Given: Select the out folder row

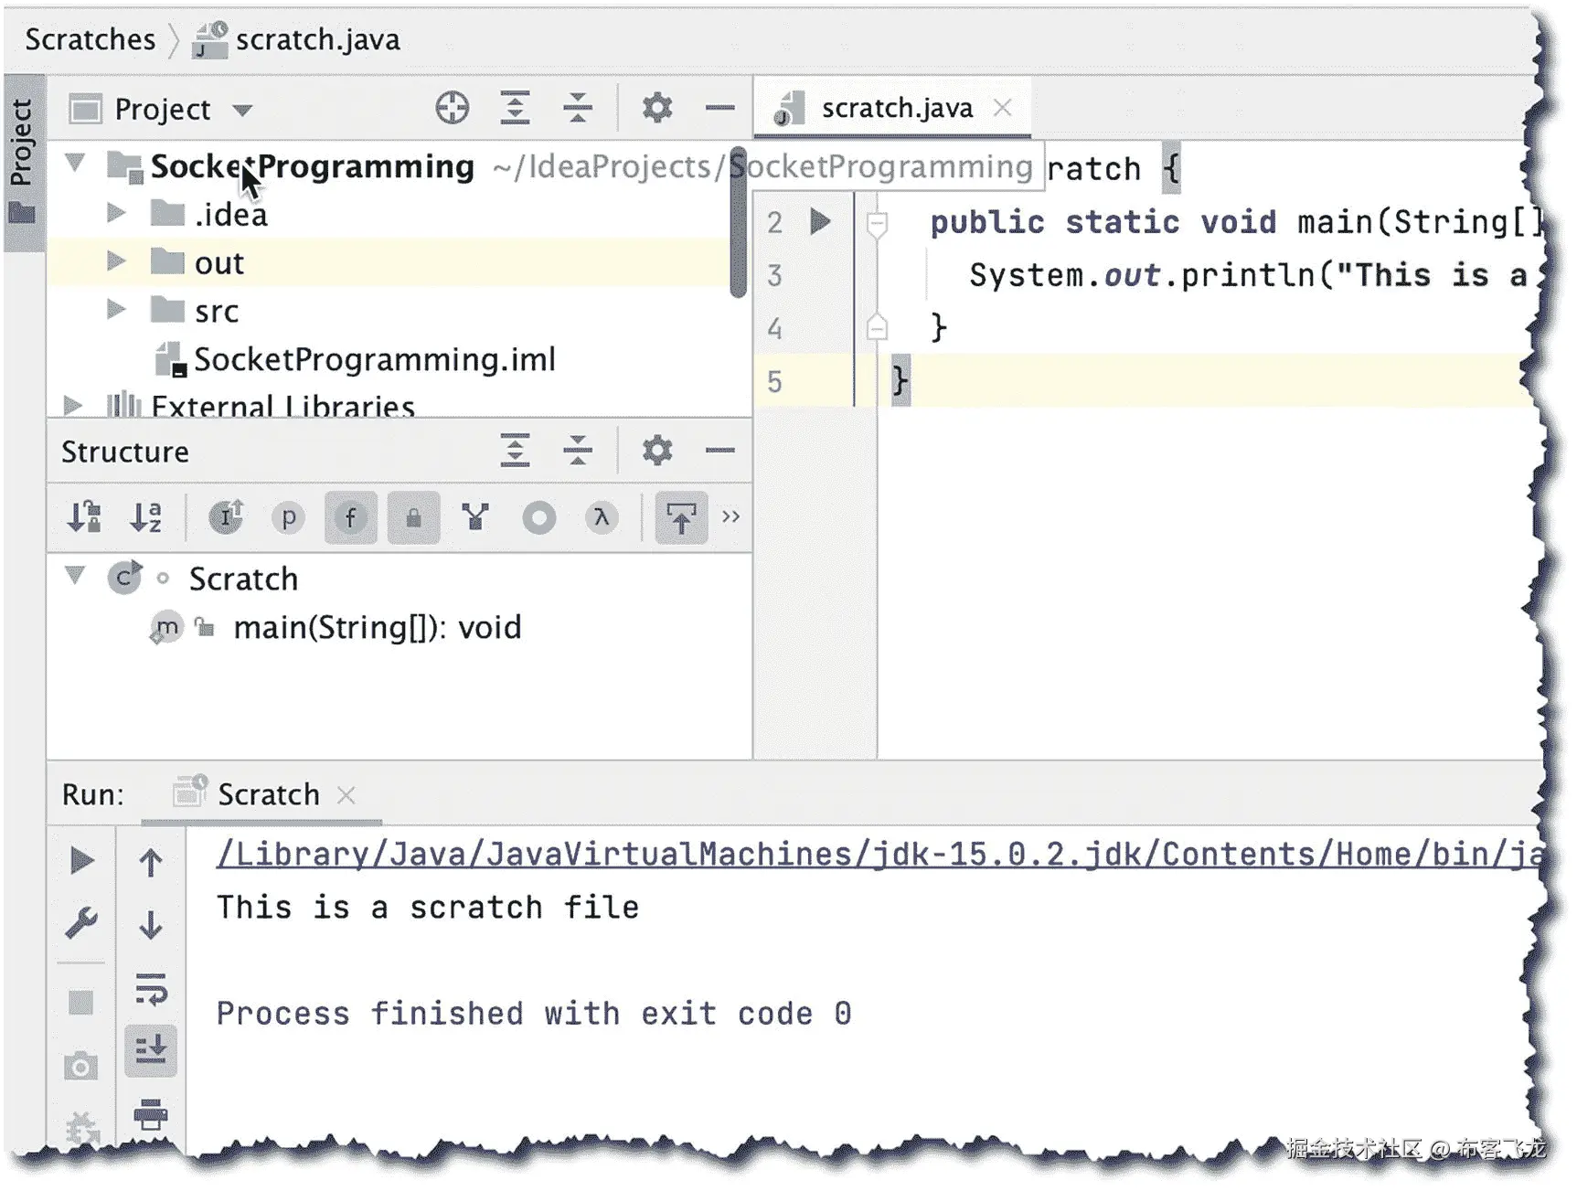Looking at the screenshot, I should click(390, 262).
